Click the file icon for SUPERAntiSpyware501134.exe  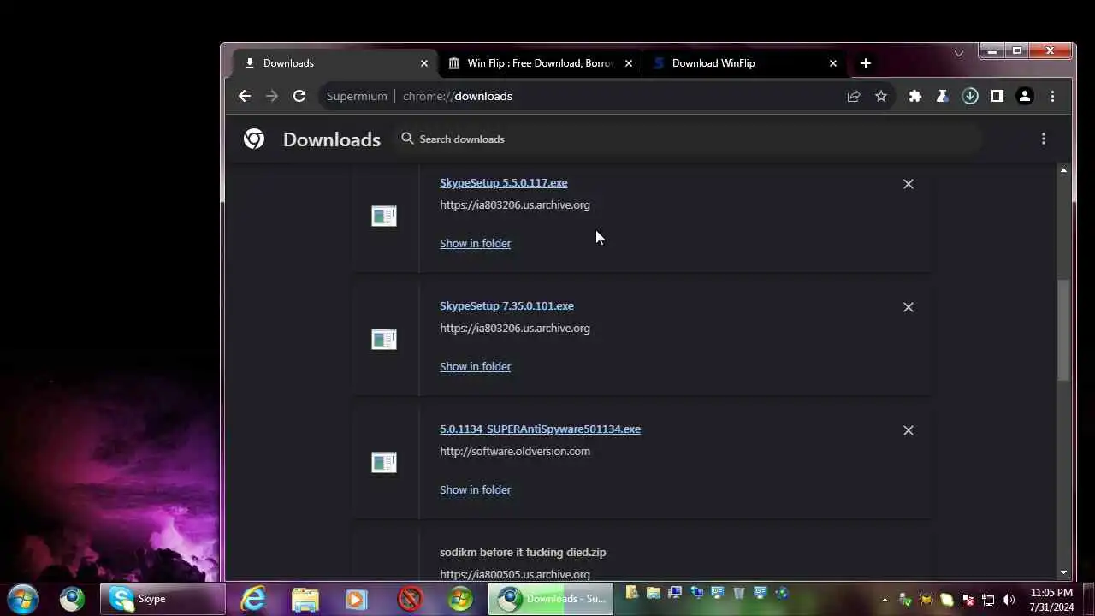[384, 462]
